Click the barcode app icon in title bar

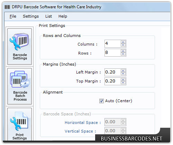coord(7,7)
